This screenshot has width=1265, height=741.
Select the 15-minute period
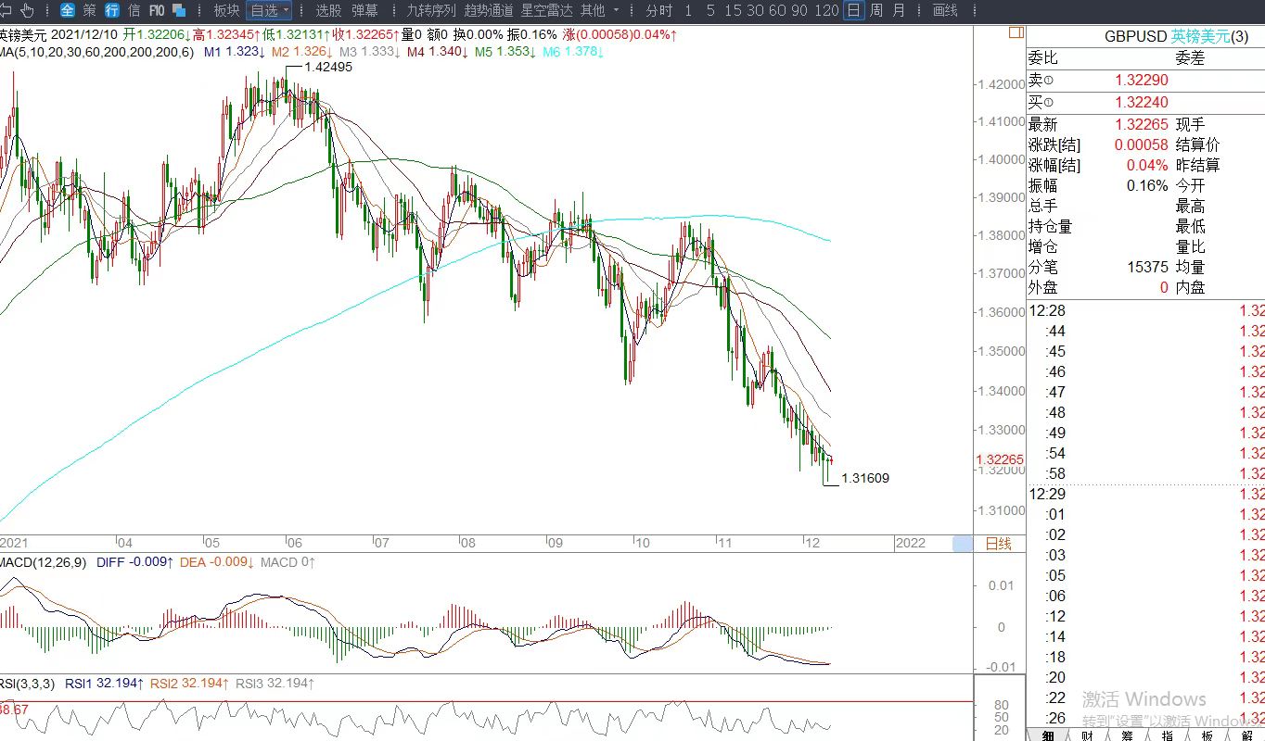tap(733, 10)
